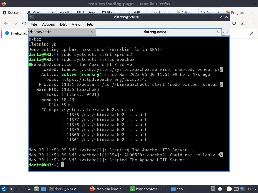Screen dimensions: 258x193
Task: Click the green apache2.service status dot
Action: coord(31,65)
